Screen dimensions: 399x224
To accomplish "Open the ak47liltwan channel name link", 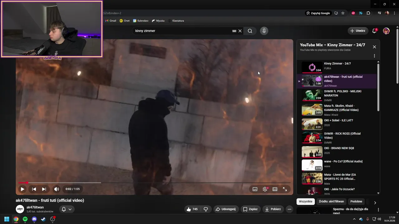I will [x=35, y=207].
